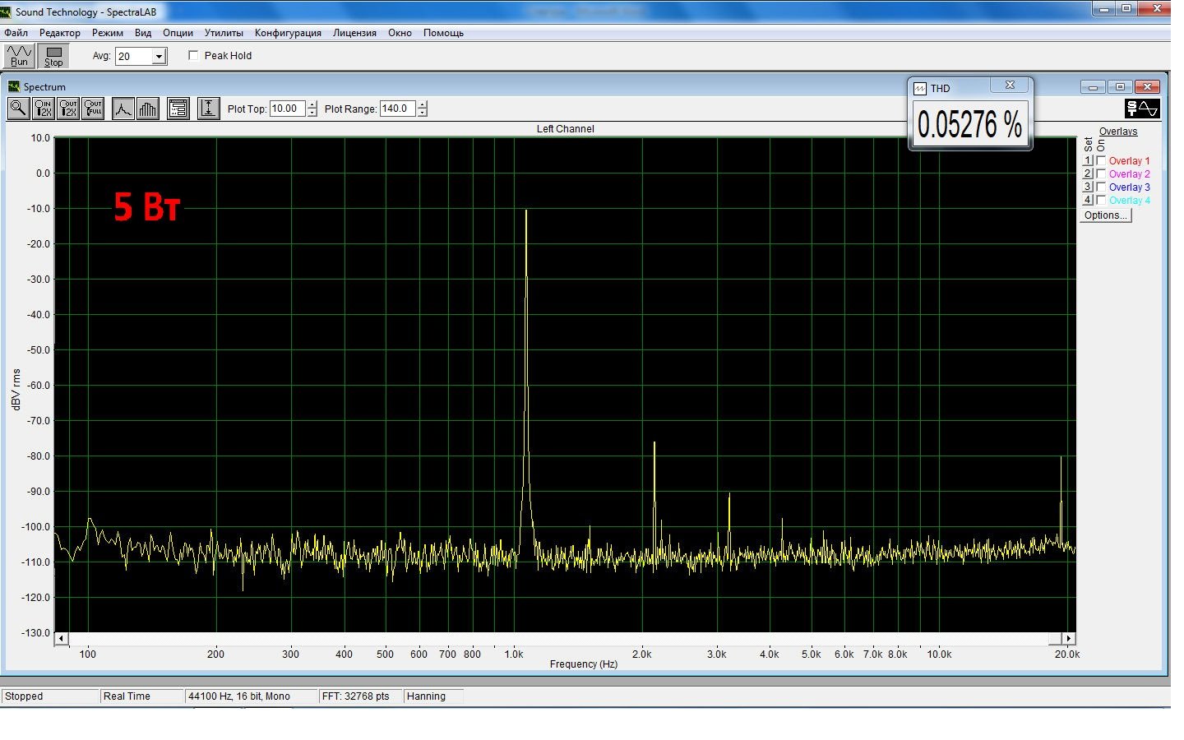Click the Zoom Out Full icon
This screenshot has height=740, width=1184.
click(x=93, y=109)
